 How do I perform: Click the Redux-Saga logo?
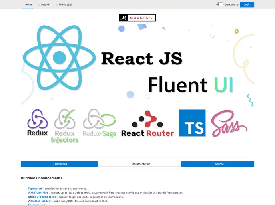(x=99, y=123)
